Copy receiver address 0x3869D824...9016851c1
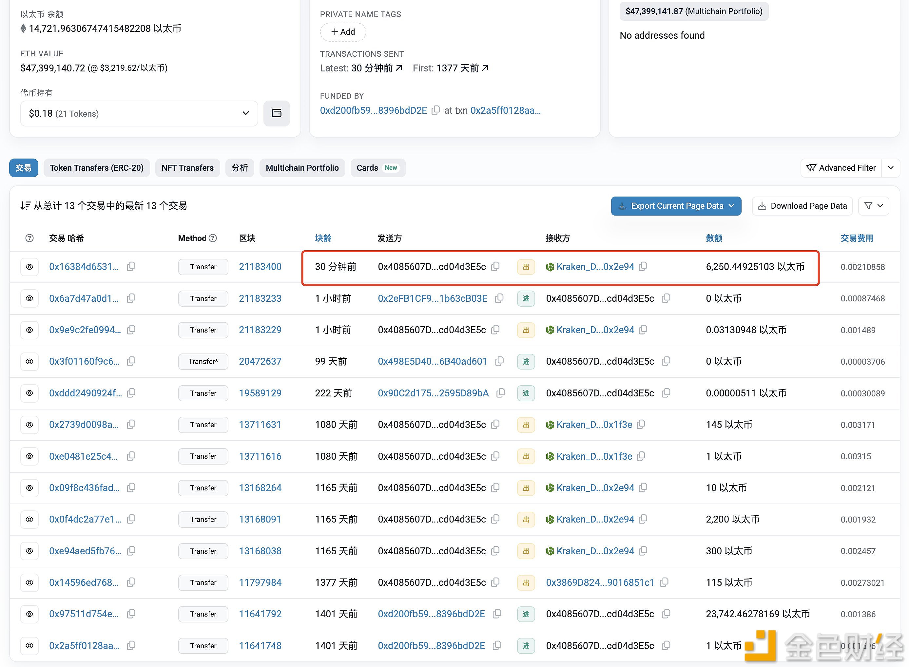This screenshot has height=667, width=909. (x=664, y=582)
